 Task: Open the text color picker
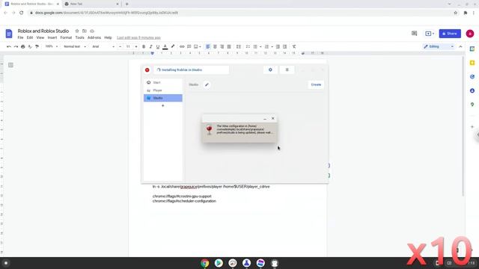(165, 46)
